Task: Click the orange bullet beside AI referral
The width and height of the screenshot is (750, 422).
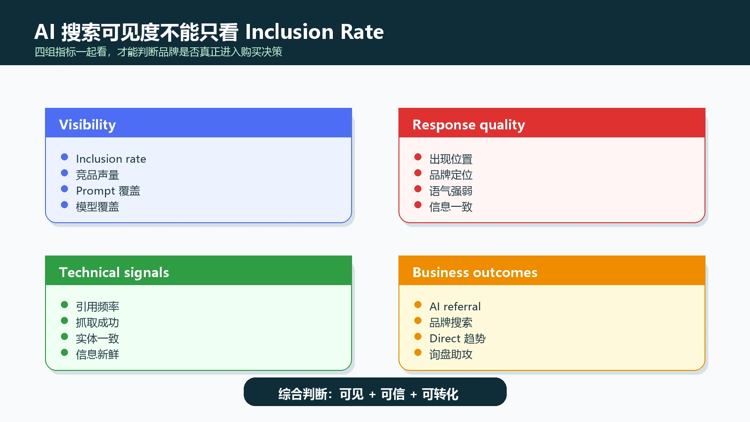Action: pos(418,305)
